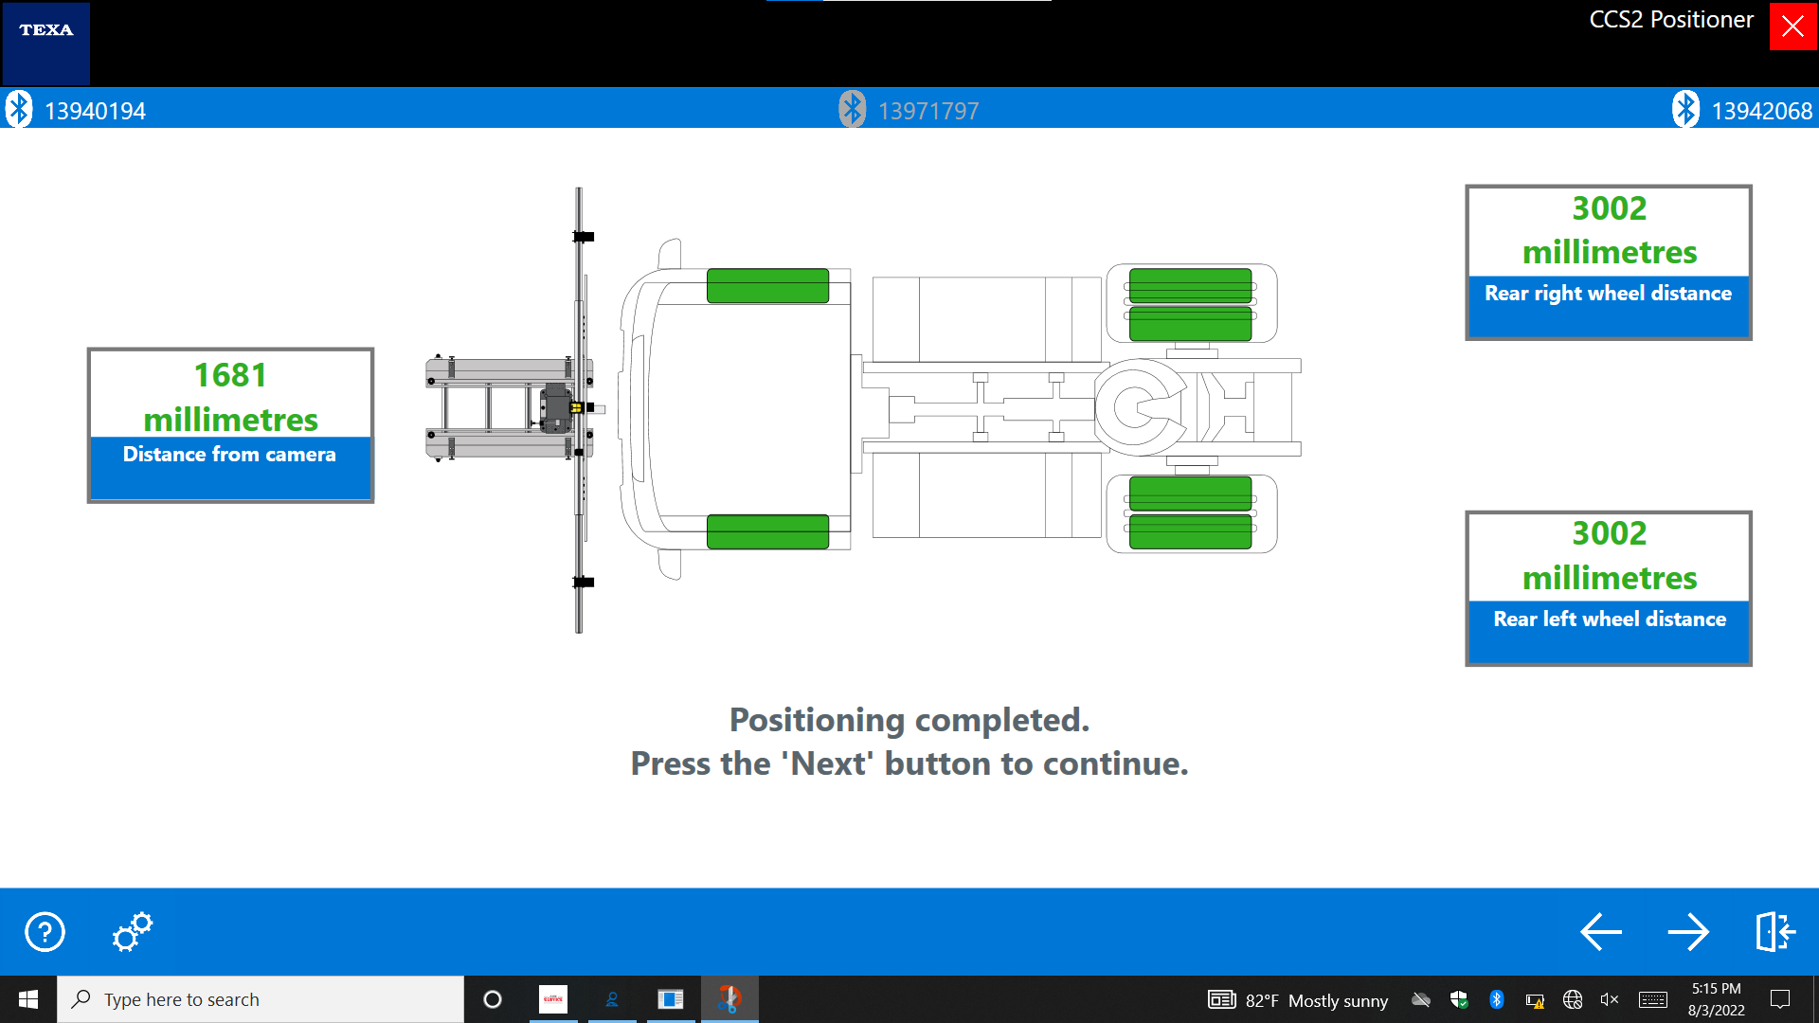
Task: Click the taskbar Bluetooth tray icon
Action: (x=1496, y=999)
